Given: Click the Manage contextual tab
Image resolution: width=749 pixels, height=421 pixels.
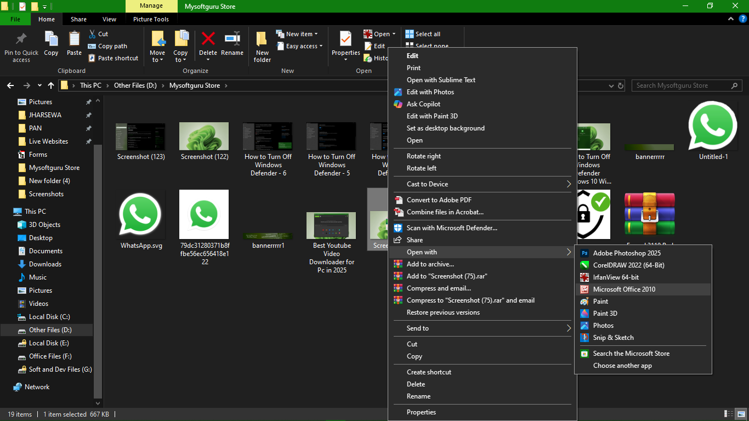Looking at the screenshot, I should (x=151, y=6).
